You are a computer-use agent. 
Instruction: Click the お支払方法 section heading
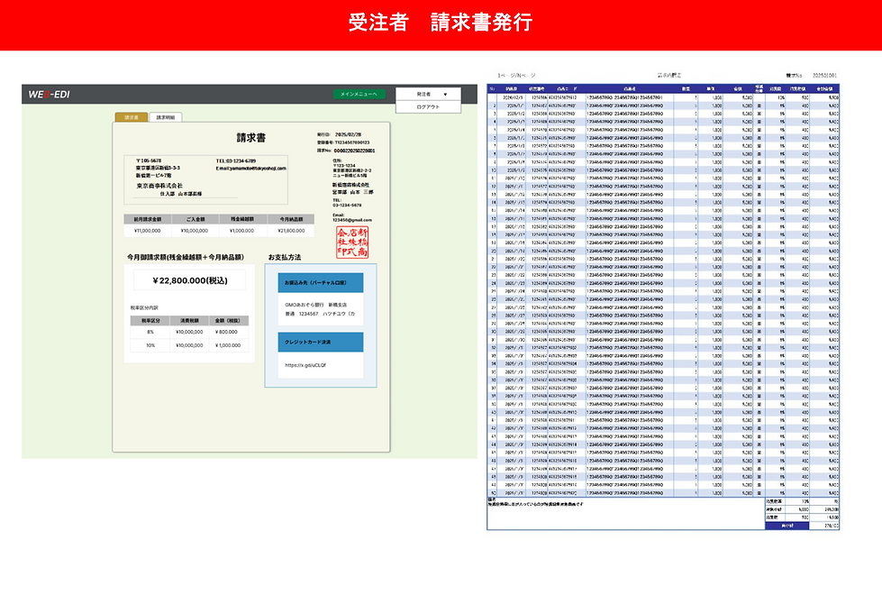(x=285, y=257)
